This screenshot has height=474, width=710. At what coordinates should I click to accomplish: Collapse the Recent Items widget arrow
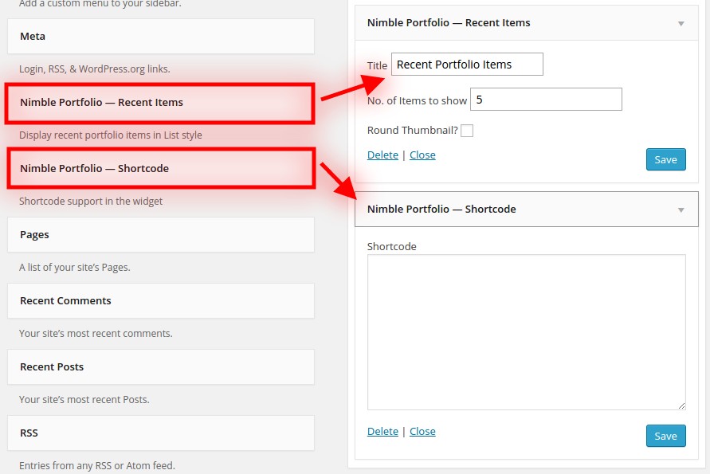(x=681, y=24)
